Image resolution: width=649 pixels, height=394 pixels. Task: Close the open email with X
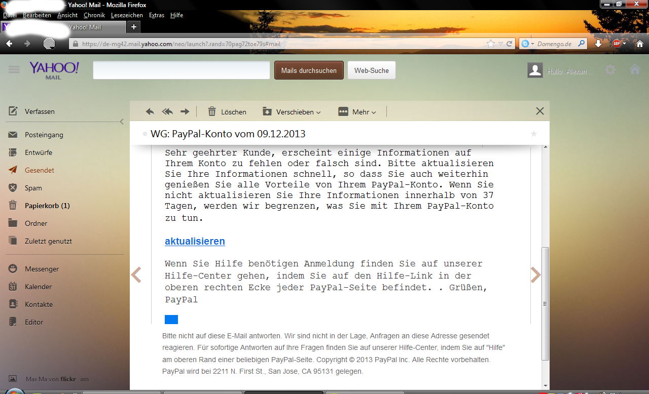540,111
